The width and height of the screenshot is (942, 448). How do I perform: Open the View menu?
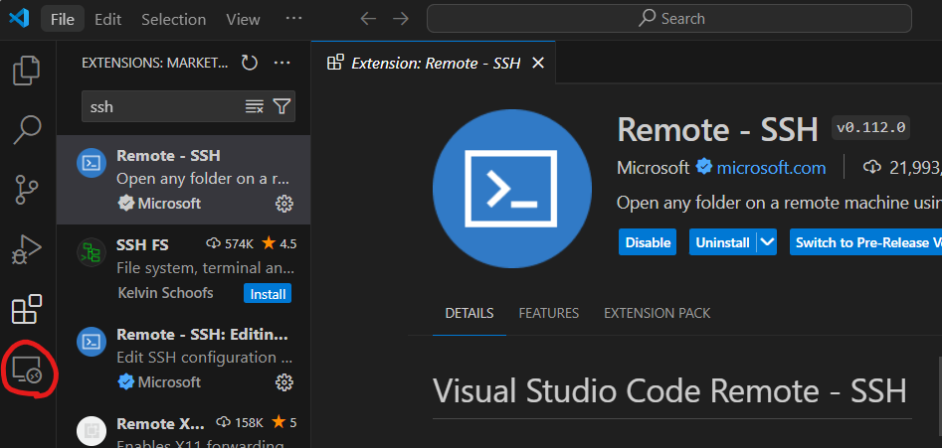(x=243, y=19)
